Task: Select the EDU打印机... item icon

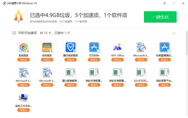Action: (141, 72)
